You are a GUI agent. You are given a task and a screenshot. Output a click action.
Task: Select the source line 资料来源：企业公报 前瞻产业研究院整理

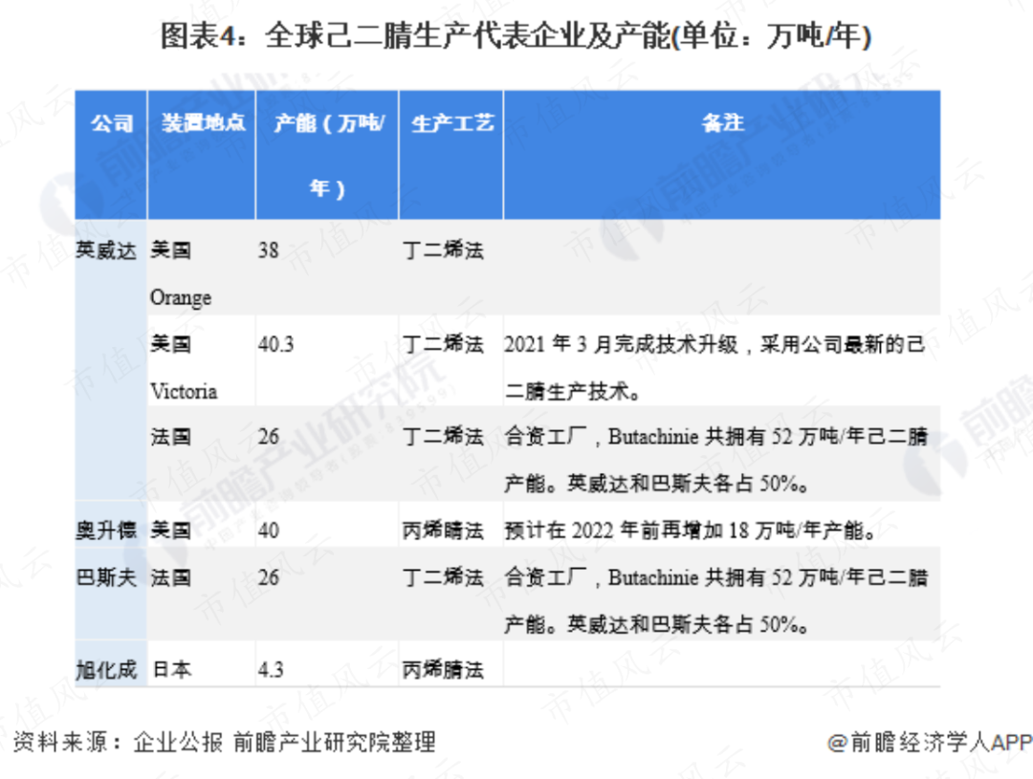click(225, 742)
